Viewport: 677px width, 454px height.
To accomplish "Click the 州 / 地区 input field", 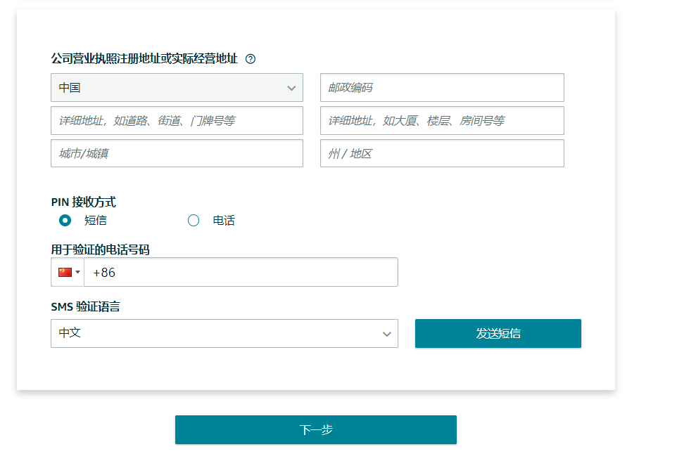I will (x=442, y=153).
